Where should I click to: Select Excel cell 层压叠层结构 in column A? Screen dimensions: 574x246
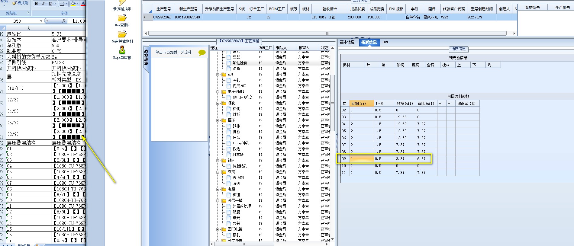[29, 143]
